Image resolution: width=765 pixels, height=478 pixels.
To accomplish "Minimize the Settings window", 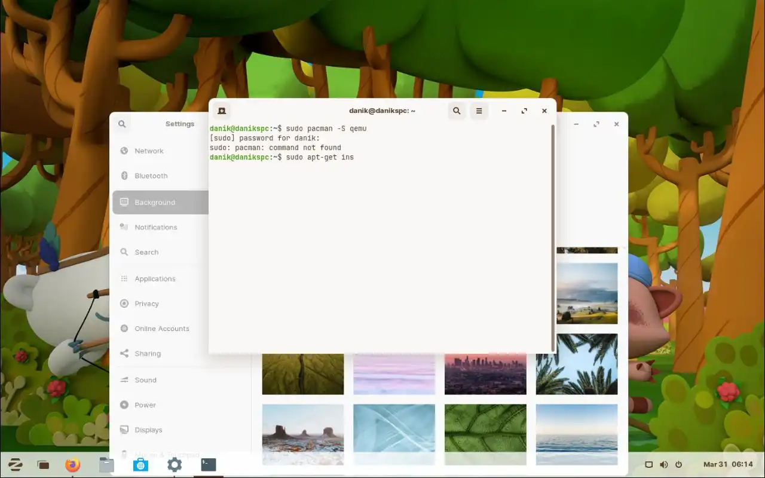I will tap(576, 124).
